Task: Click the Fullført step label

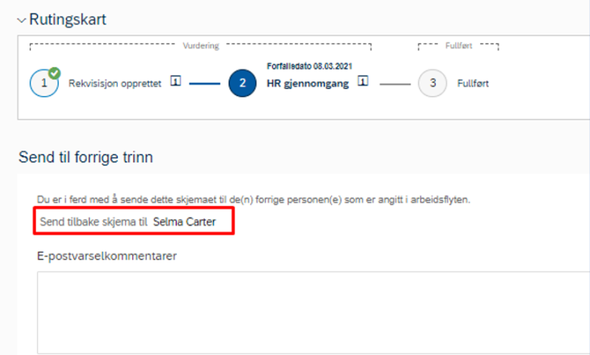Action: [473, 83]
